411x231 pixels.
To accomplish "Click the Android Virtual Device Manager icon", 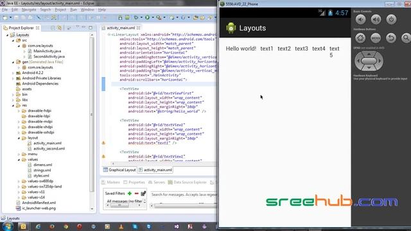I will [127, 17].
